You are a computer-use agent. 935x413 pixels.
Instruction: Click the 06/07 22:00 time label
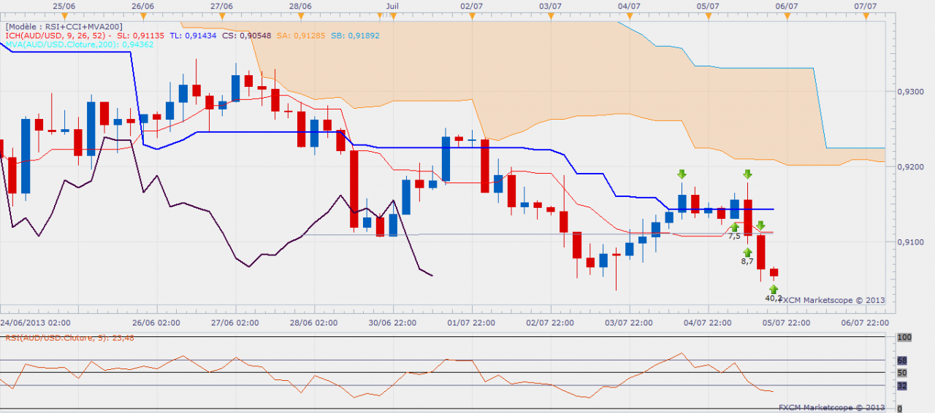[x=866, y=322]
